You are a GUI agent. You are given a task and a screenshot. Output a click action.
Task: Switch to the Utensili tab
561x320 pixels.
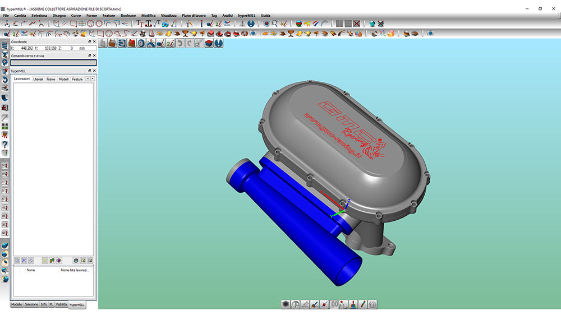click(38, 79)
